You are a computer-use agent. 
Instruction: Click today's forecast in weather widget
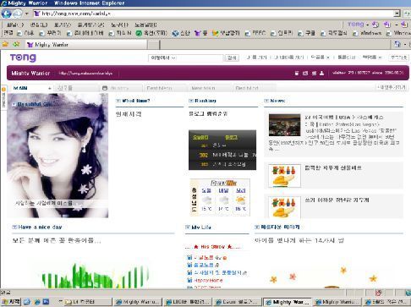click(206, 200)
